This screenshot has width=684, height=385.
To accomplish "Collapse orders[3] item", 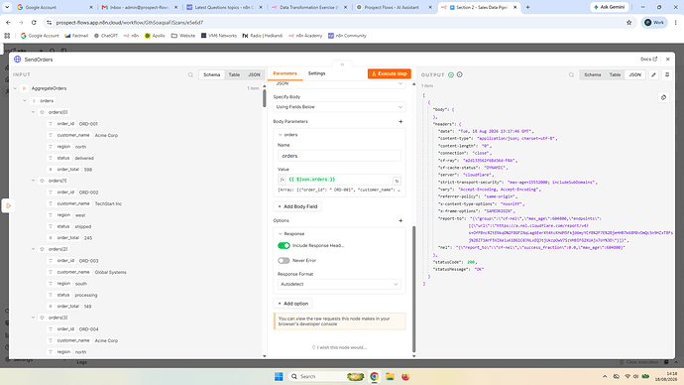I will (x=33, y=318).
